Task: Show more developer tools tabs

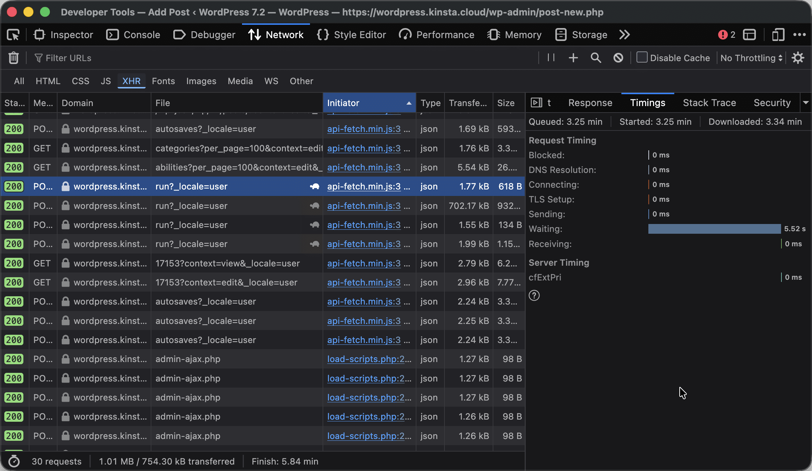Action: pyautogui.click(x=625, y=35)
